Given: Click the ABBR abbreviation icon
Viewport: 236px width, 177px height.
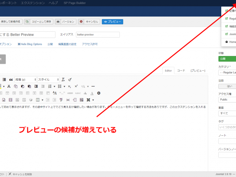Looking at the screenshot, I should coord(70,93).
